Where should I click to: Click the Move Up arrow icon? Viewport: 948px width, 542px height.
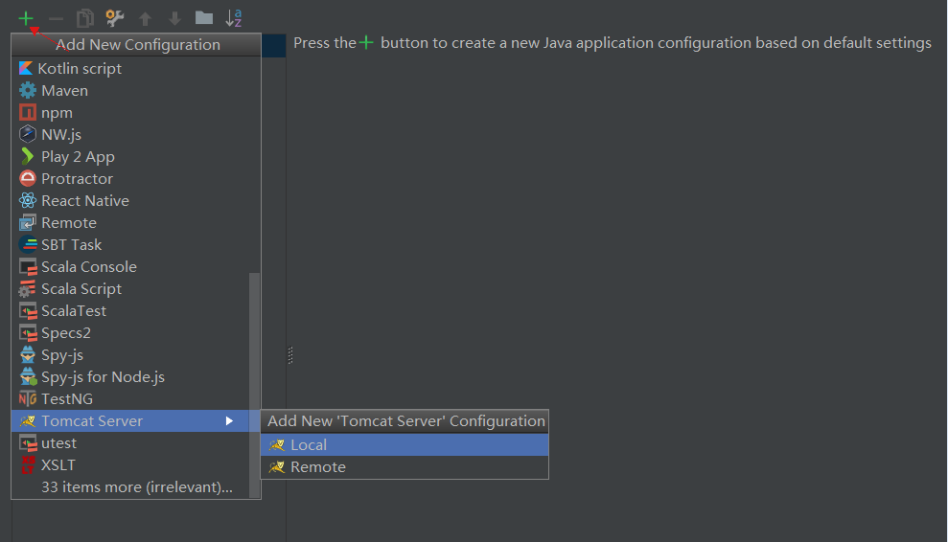tap(145, 19)
